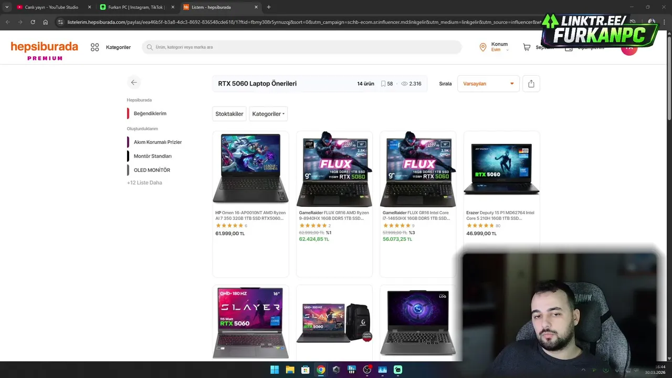Open the OLED MONİTÖR list
The height and width of the screenshot is (378, 672).
click(x=152, y=170)
